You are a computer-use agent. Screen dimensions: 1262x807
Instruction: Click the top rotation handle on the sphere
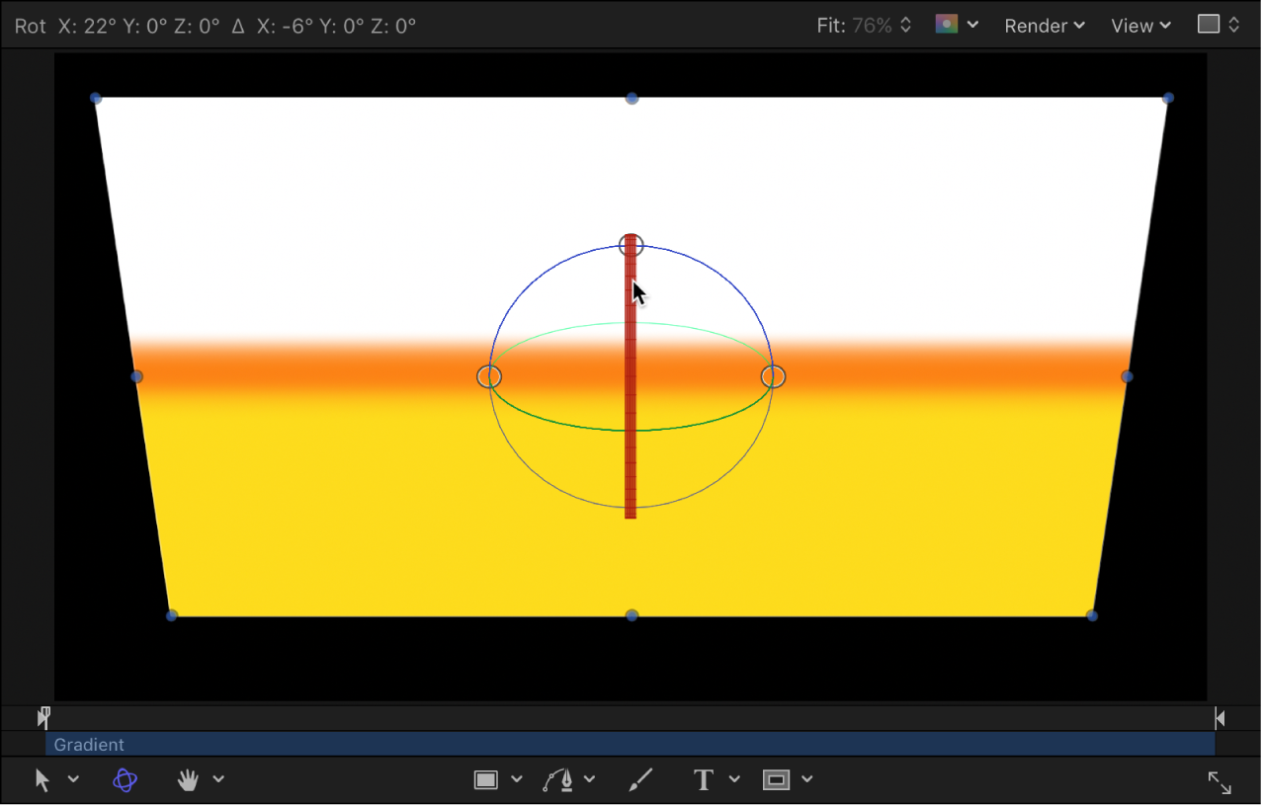[631, 245]
